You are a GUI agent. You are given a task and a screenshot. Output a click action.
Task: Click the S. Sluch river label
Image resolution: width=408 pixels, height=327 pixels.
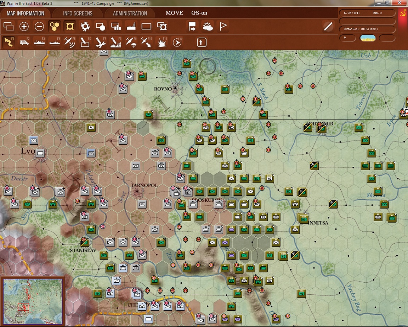point(262,91)
